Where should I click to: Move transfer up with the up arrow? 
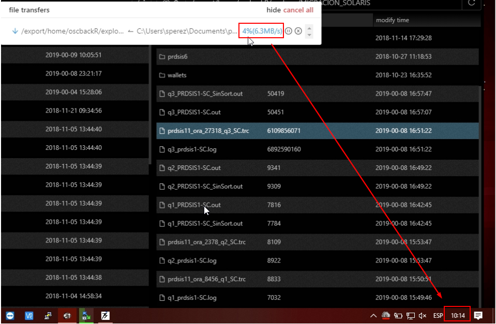(x=309, y=28)
